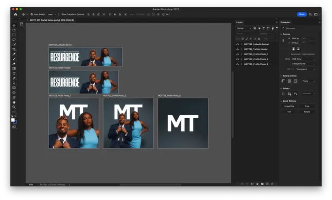Open the Auto-Select Layer dropdown
332x200 pixels.
click(x=51, y=14)
